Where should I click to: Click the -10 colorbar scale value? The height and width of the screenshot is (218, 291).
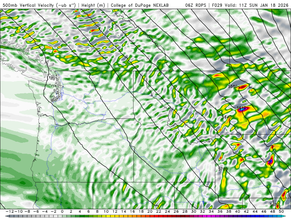[19, 211]
